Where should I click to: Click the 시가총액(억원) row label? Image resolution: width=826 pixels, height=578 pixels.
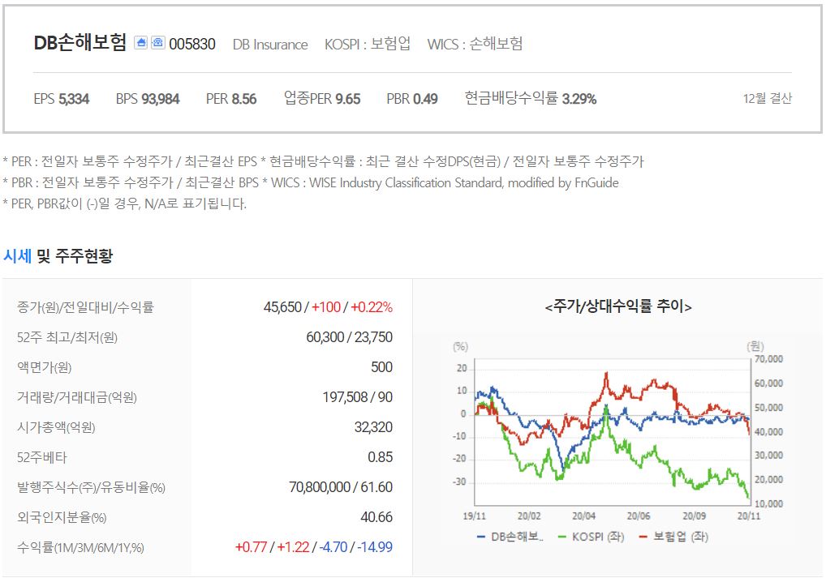[56, 427]
